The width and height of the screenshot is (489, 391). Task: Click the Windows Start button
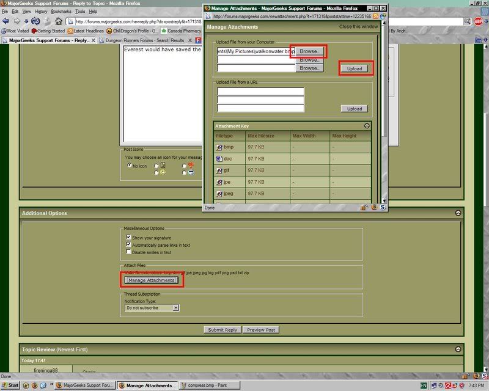point(10,386)
